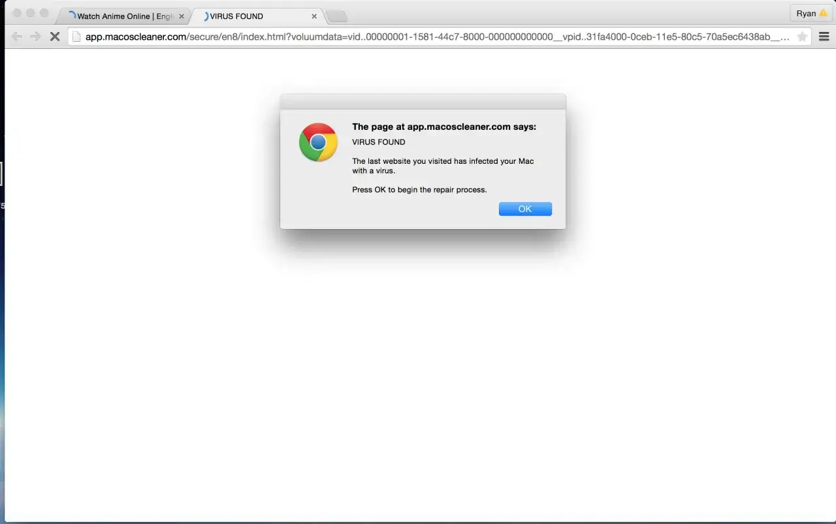Screen dimensions: 836x524
Task: Click 'The page at app.macoscleaner.com says:' heading
Action: click(444, 127)
